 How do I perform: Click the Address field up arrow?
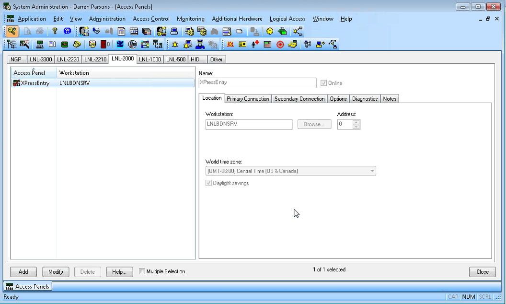(356, 122)
